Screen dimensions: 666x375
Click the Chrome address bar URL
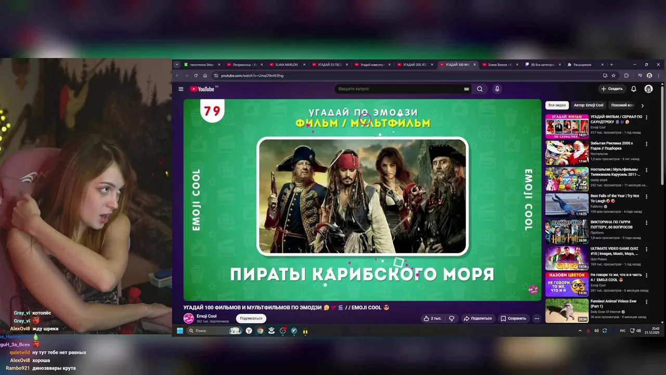252,76
